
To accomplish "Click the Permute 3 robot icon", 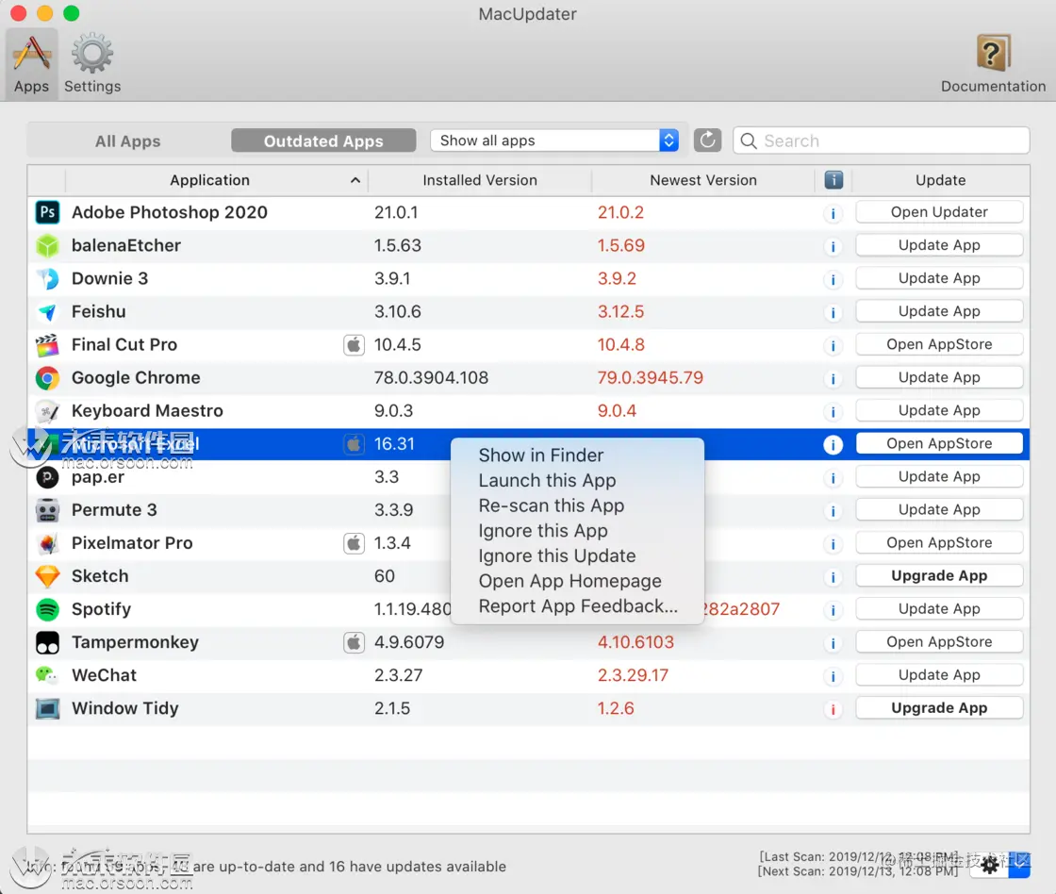I will [47, 510].
